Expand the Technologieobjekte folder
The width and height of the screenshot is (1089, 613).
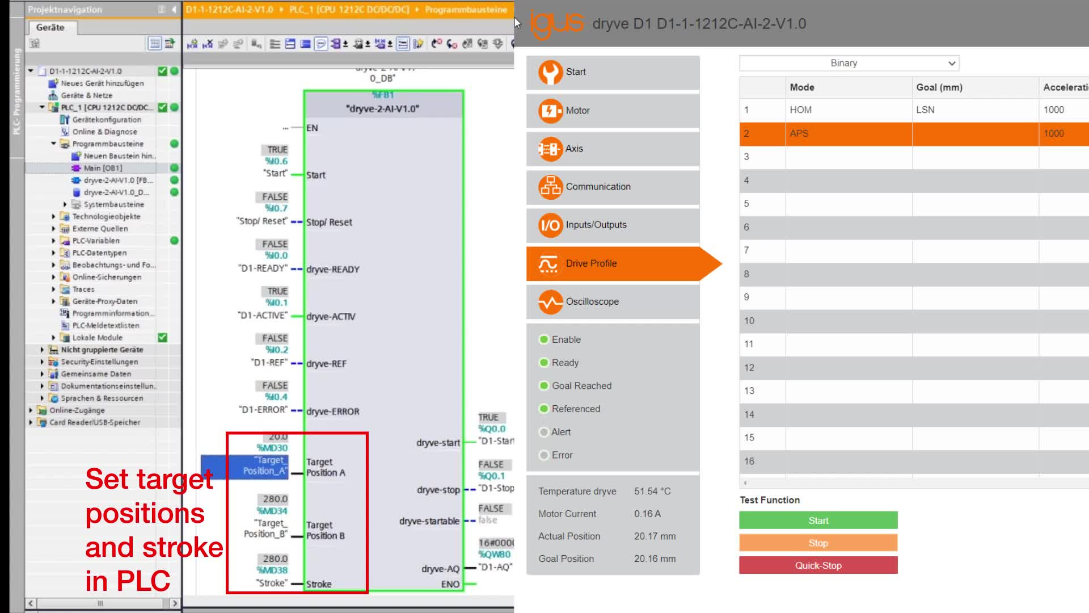point(53,216)
